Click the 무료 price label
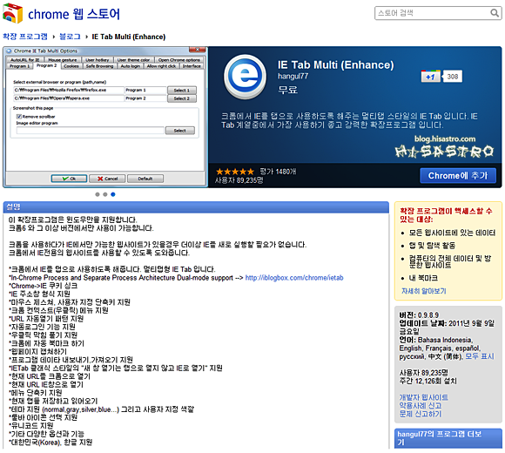Image resolution: width=505 pixels, height=453 pixels. point(287,90)
